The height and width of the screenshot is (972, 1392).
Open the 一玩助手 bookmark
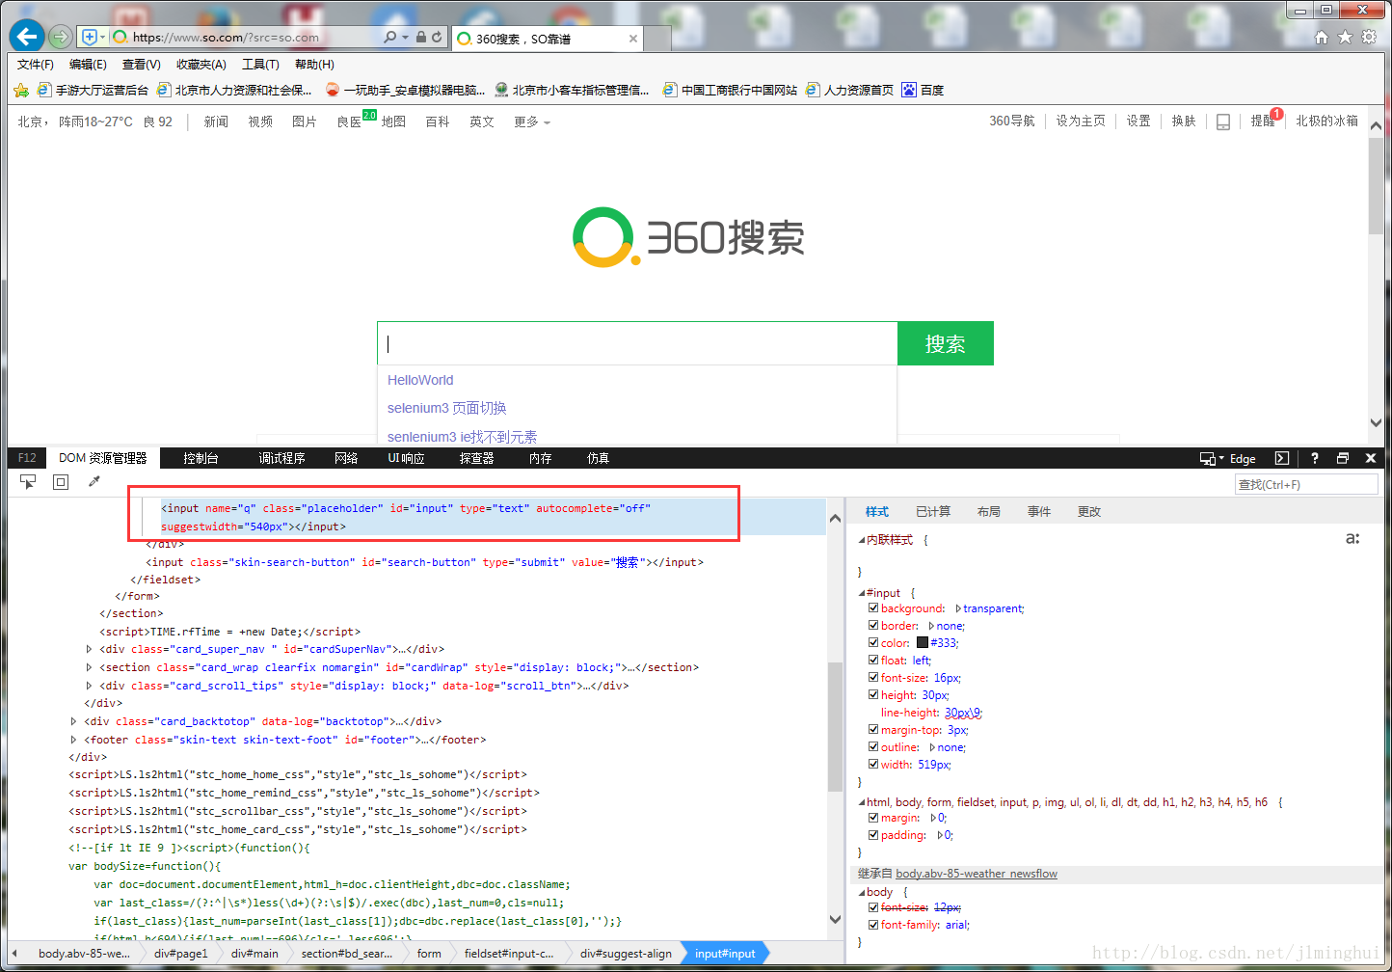click(405, 90)
